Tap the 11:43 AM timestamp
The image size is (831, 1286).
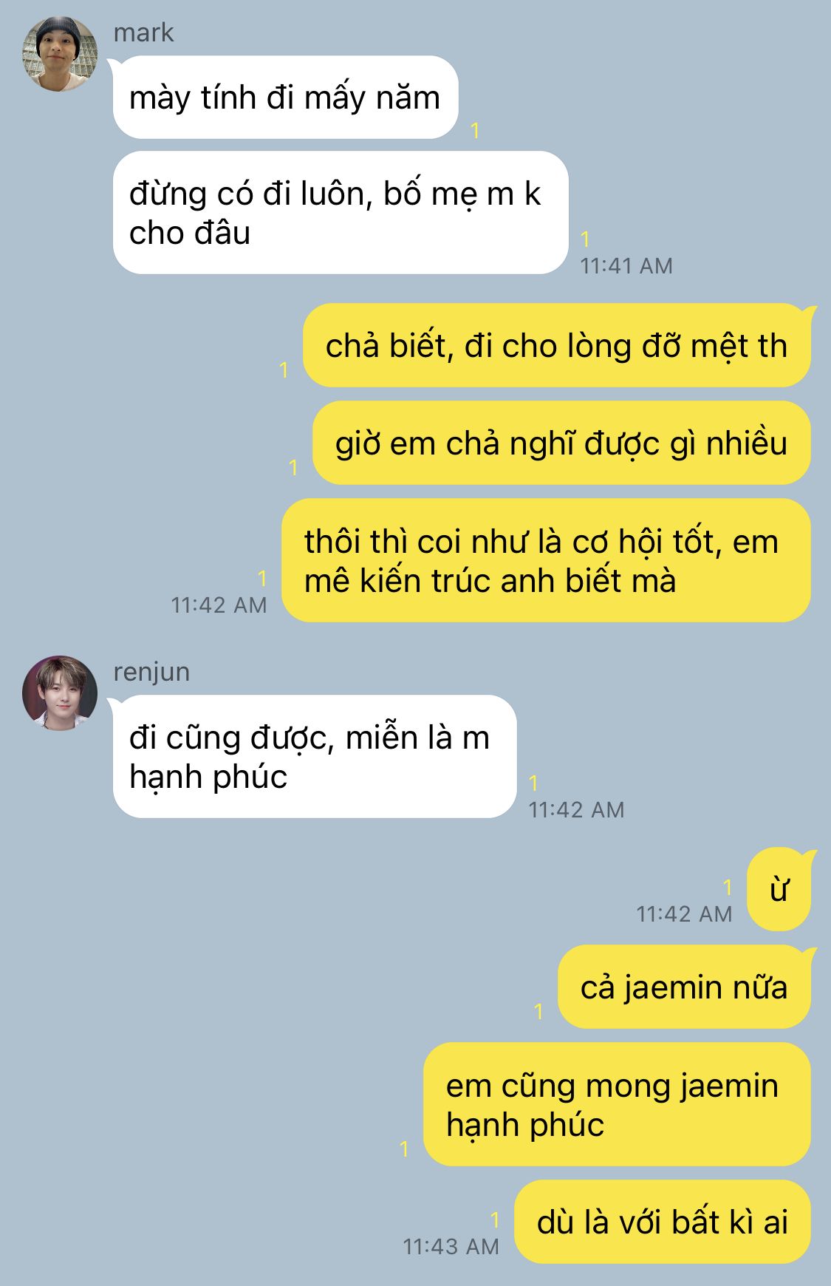(451, 1247)
